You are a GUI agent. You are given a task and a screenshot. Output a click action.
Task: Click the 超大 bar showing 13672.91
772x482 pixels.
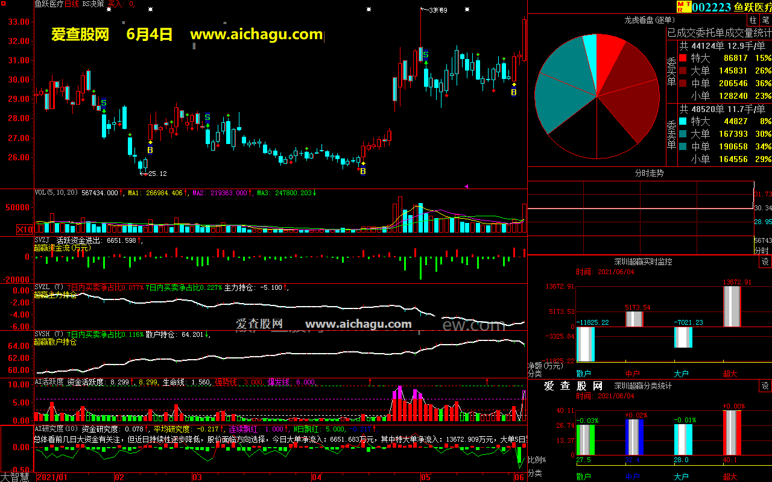732,306
